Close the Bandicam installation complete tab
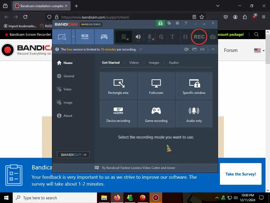Viewport: 270px width, 203px height. 66,6
